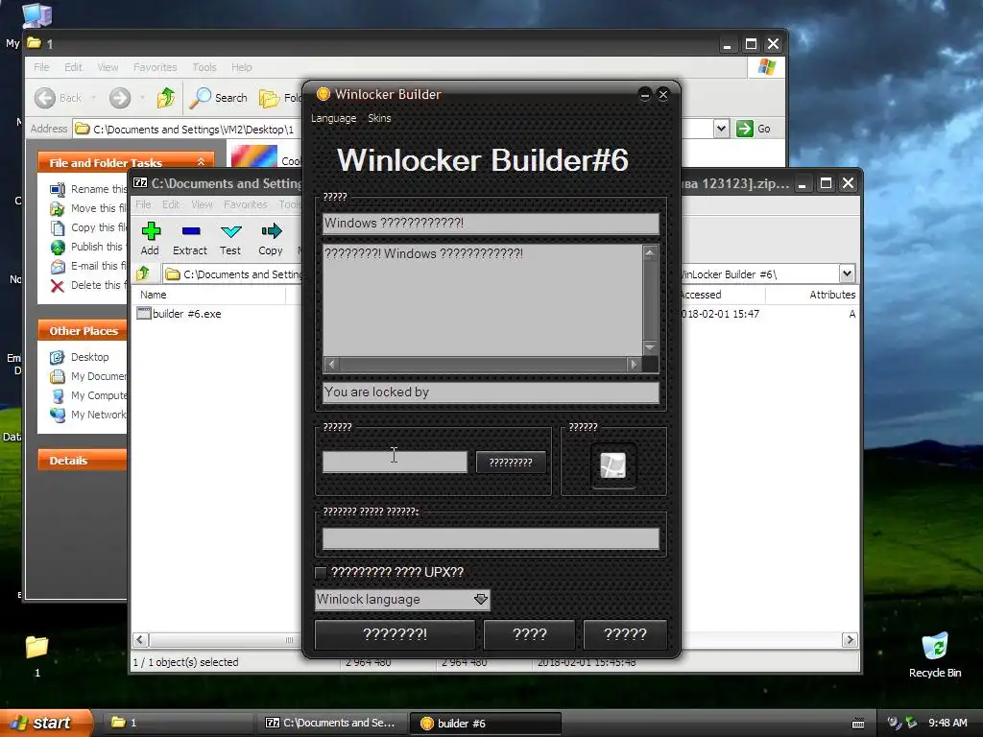The image size is (983, 737).
Task: Click E-mail this file task icon
Action: [x=58, y=267]
